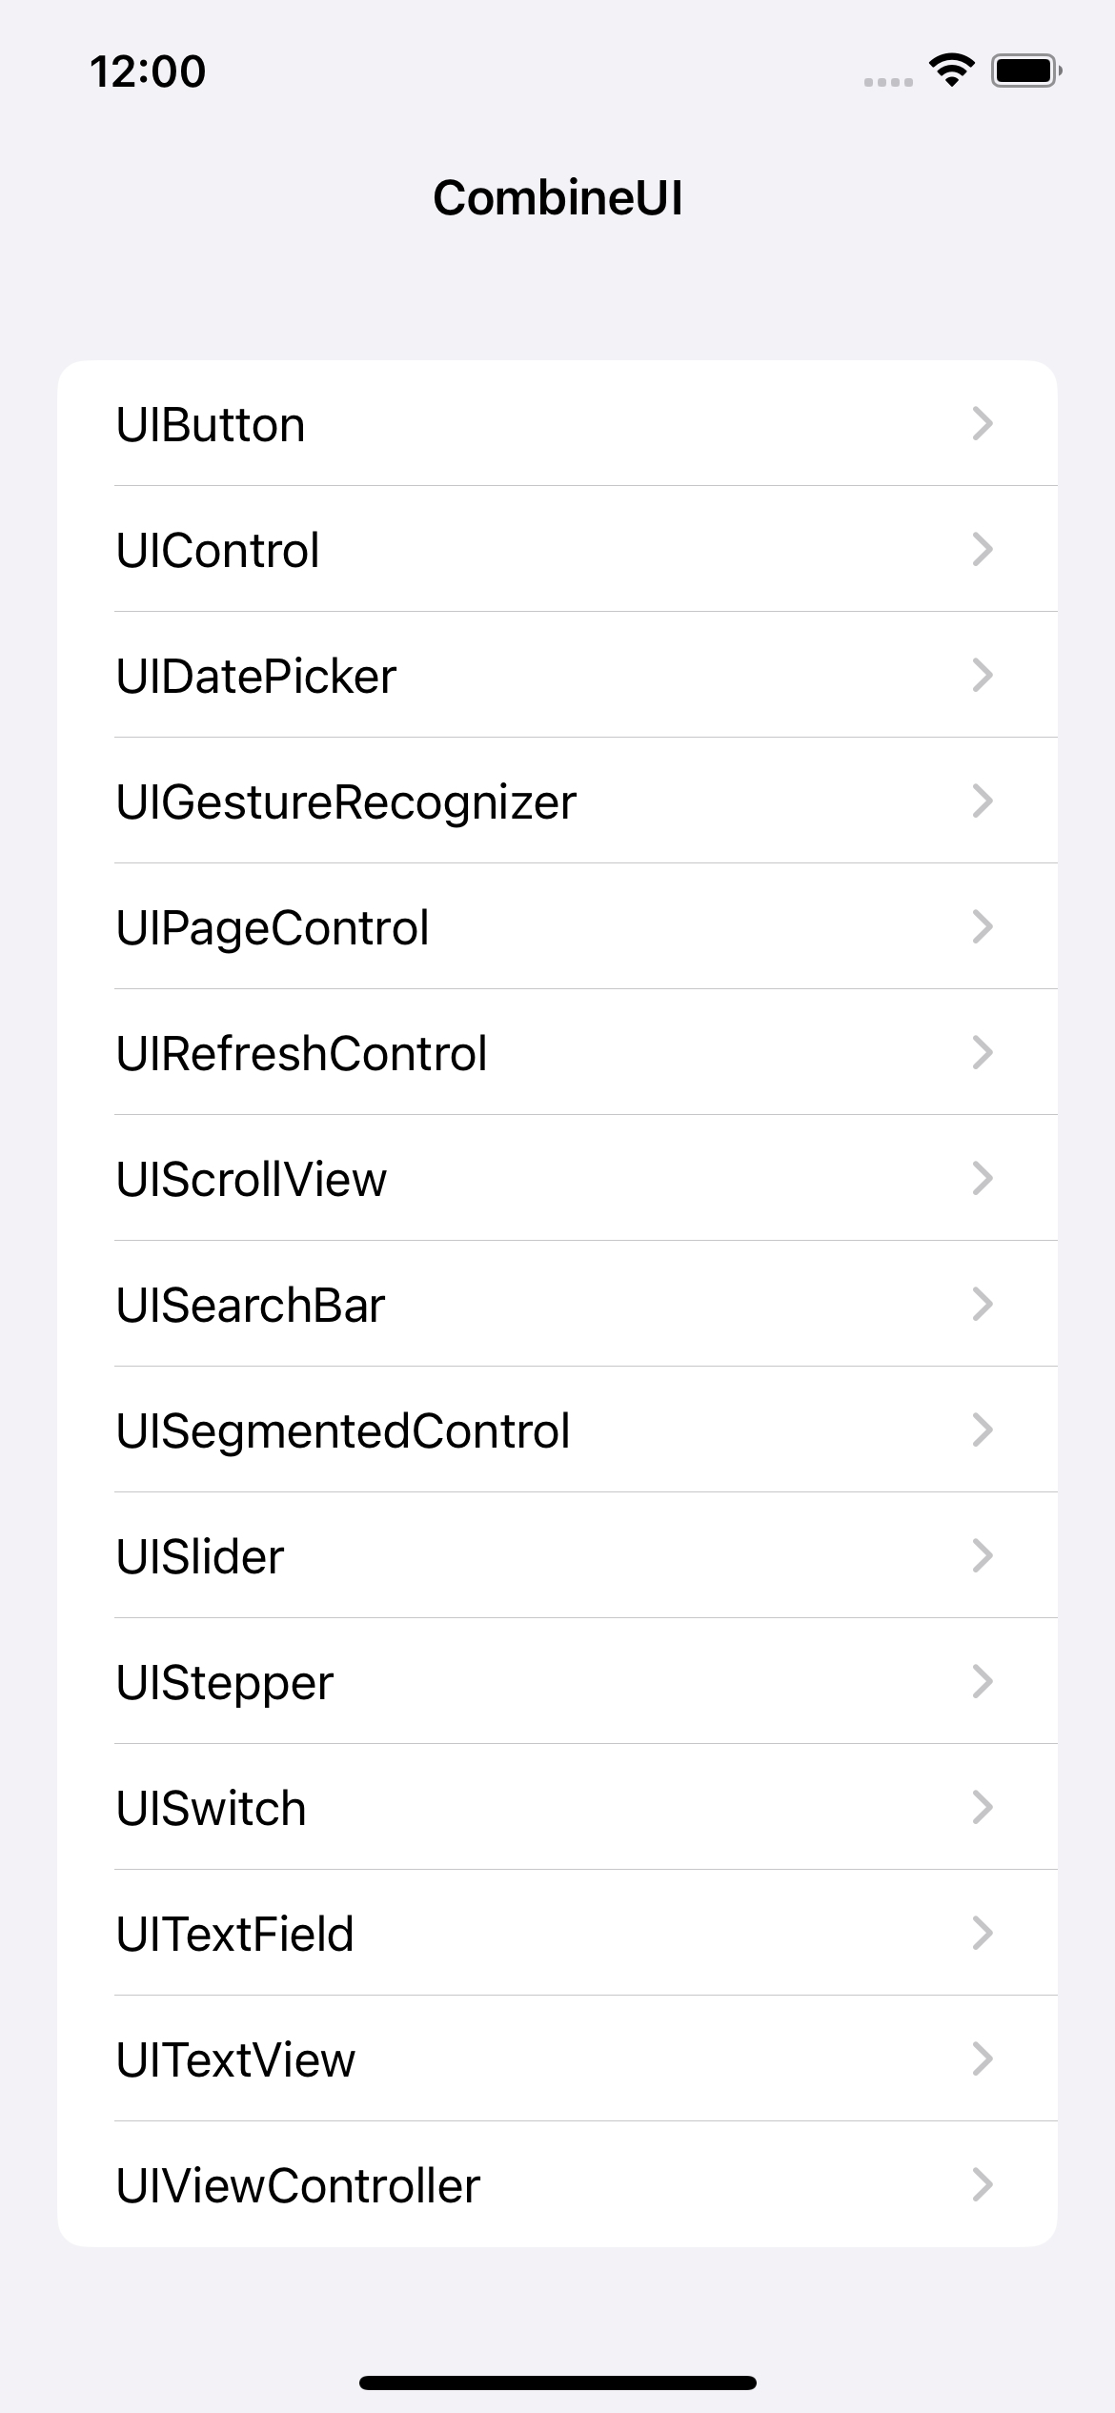The height and width of the screenshot is (2413, 1115).
Task: Tap the chevron on the UIDatePicker row
Action: click(x=983, y=675)
